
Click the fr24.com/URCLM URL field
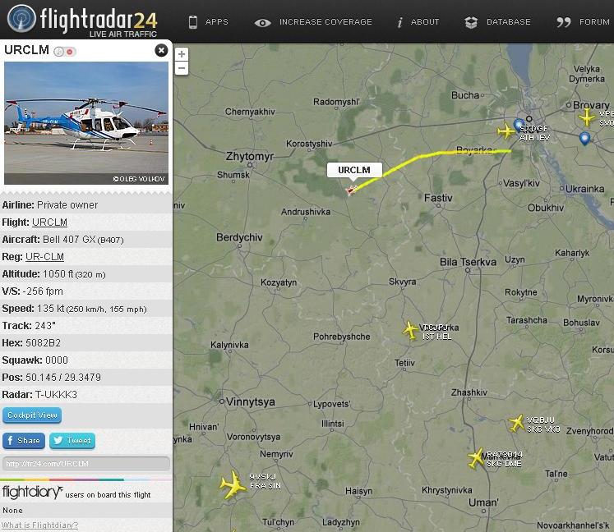[x=85, y=464]
